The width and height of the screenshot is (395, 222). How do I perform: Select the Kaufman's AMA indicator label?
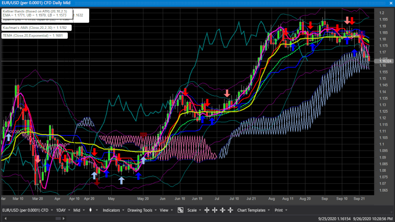pyautogui.click(x=37, y=27)
